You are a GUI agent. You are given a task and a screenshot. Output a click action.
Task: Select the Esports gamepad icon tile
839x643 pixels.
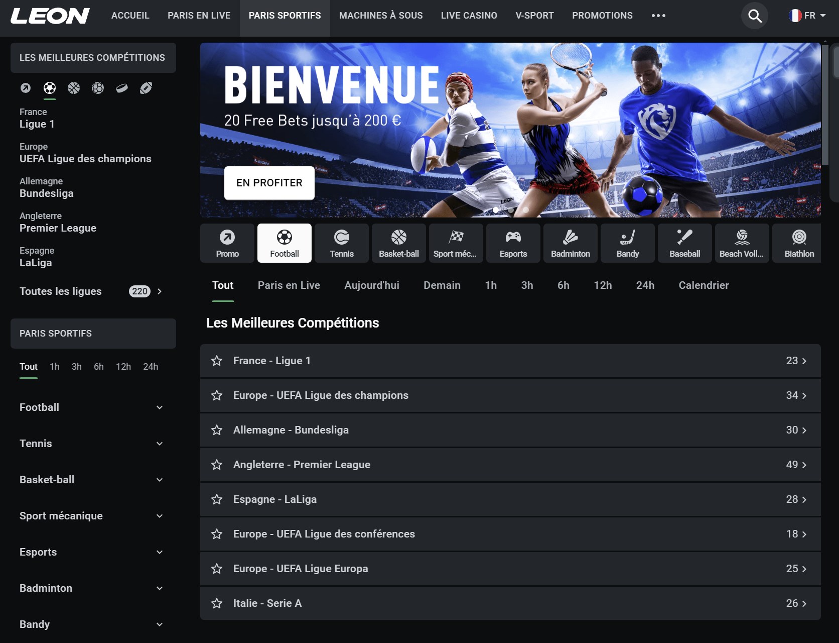tap(513, 243)
